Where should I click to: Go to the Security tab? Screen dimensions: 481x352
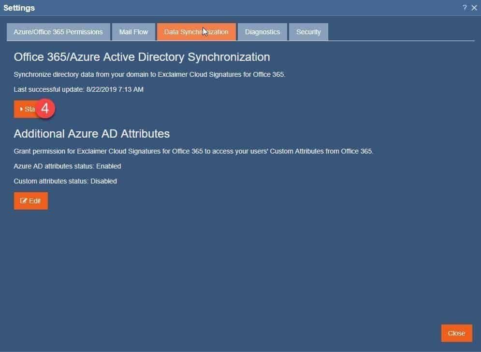click(x=308, y=32)
